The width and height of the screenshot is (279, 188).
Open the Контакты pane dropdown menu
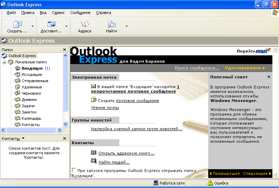(x=23, y=138)
